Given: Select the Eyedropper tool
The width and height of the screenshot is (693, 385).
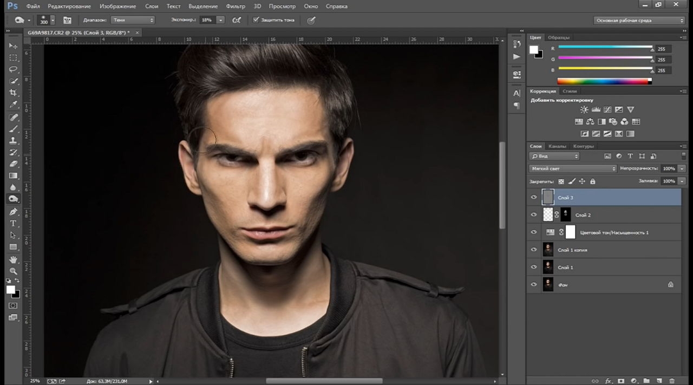Looking at the screenshot, I should click(13, 105).
